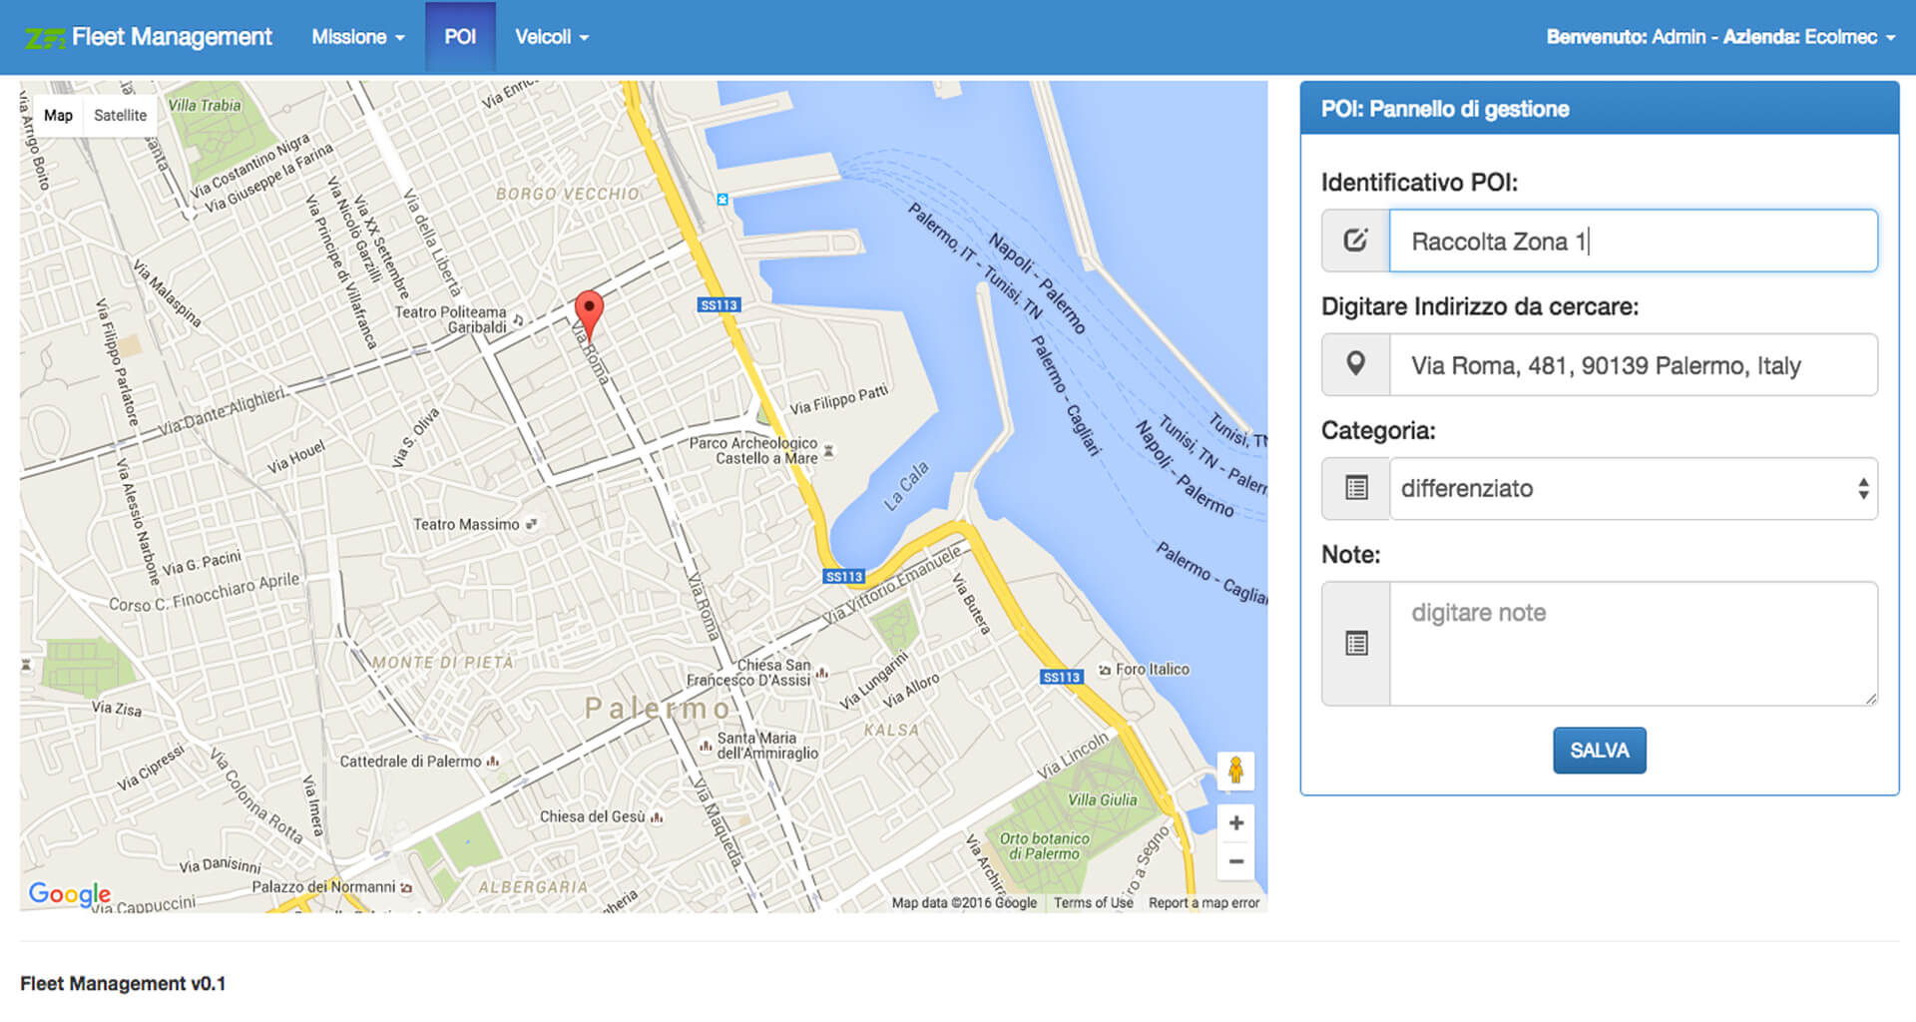Select the POI tab in the navbar
The height and width of the screenshot is (1022, 1916).
point(461,36)
